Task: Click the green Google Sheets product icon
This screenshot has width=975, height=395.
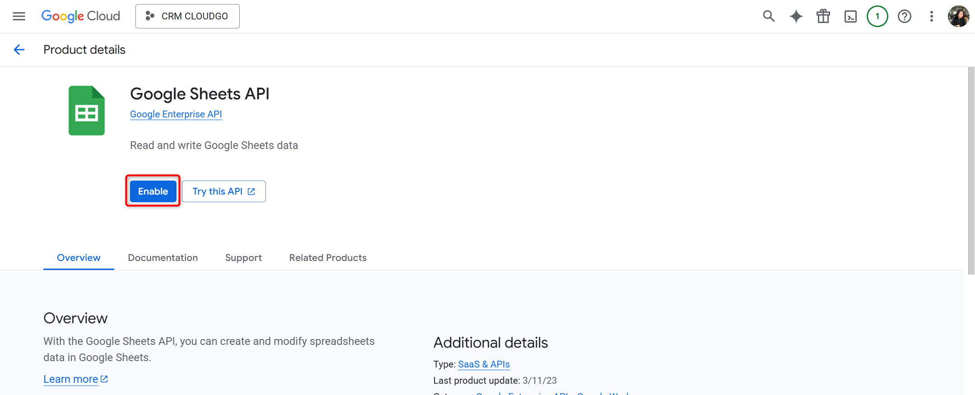Action: pyautogui.click(x=87, y=111)
